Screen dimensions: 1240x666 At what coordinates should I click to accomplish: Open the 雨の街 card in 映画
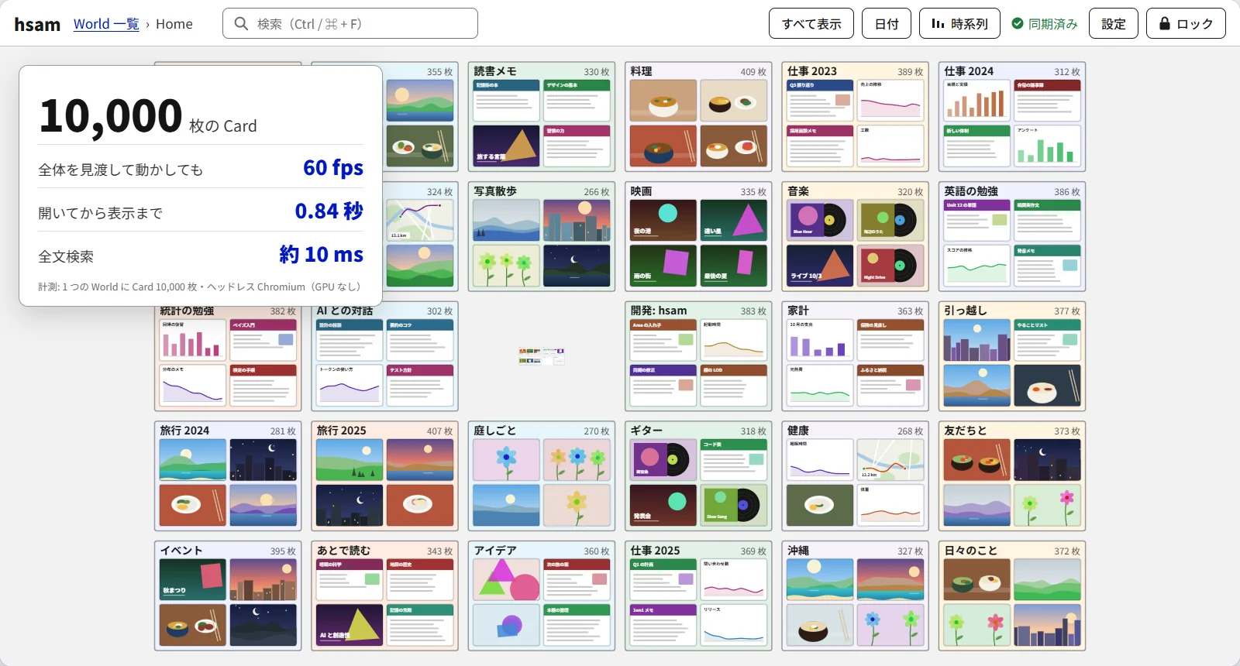tap(663, 266)
